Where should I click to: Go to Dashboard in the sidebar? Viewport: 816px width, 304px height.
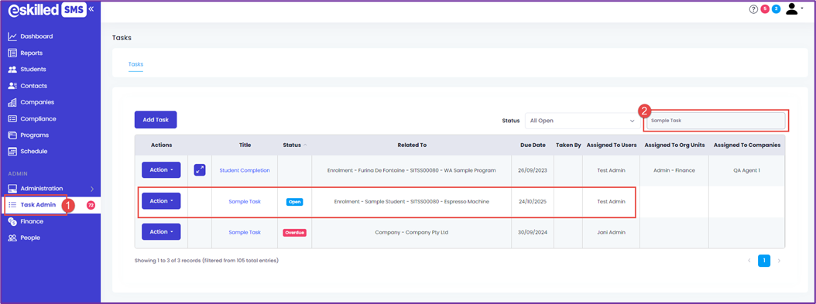[36, 36]
